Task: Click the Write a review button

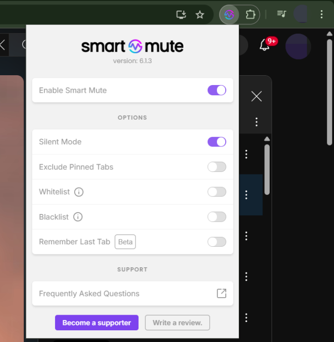Action: (177, 322)
